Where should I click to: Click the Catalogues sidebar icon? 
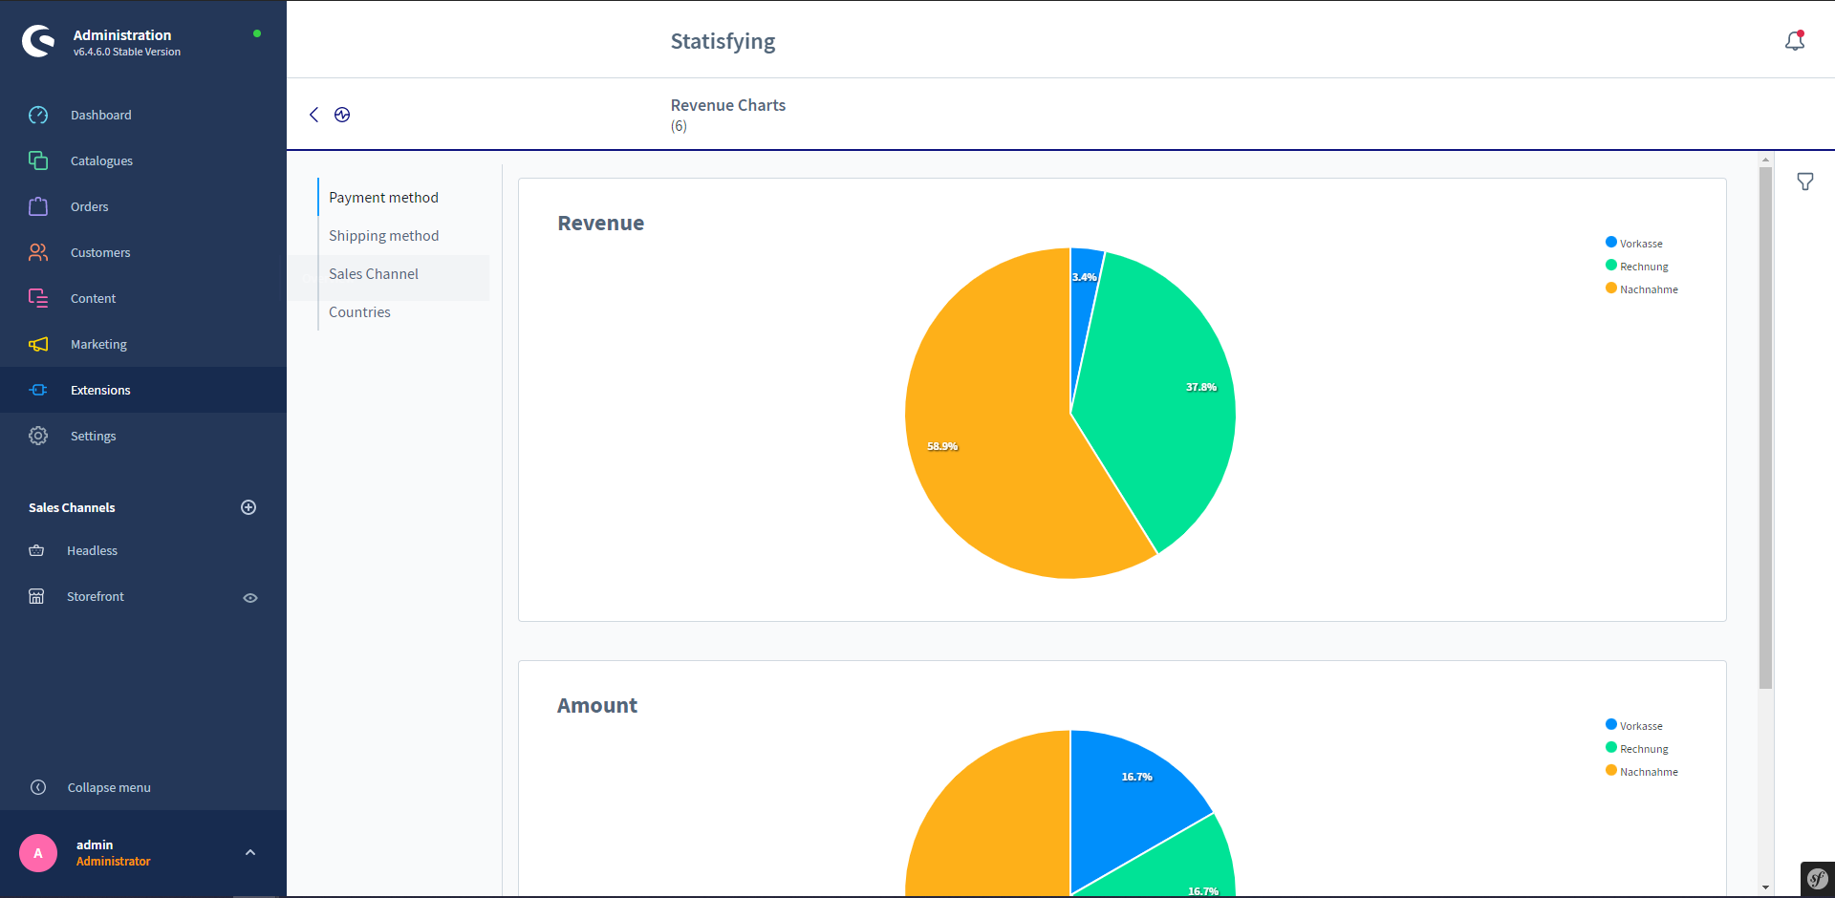click(38, 160)
